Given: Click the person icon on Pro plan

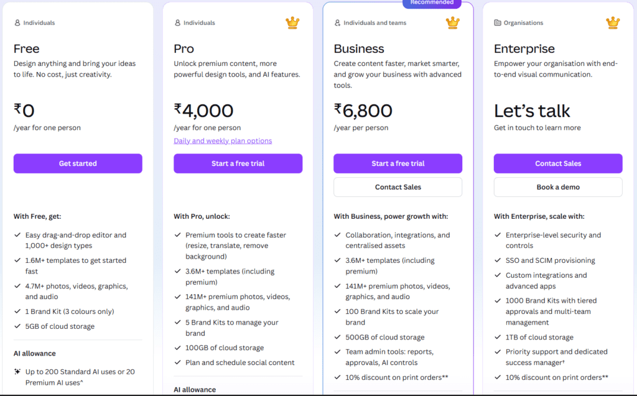Looking at the screenshot, I should click(177, 23).
